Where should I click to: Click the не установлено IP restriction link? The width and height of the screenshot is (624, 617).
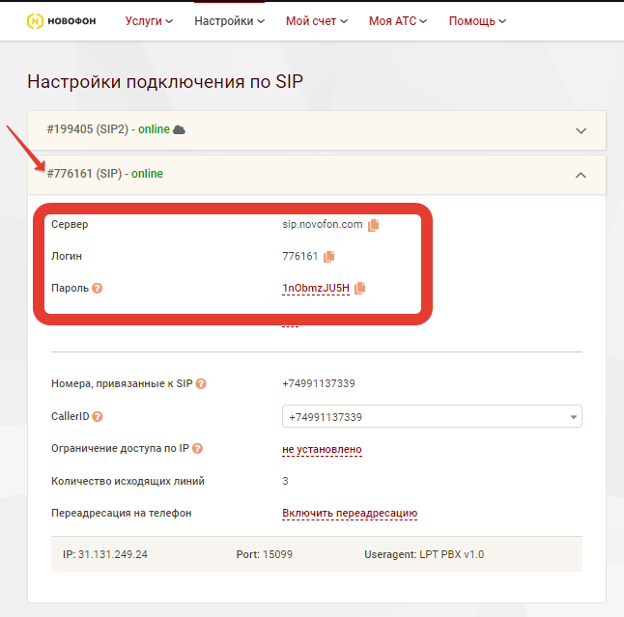click(x=322, y=449)
